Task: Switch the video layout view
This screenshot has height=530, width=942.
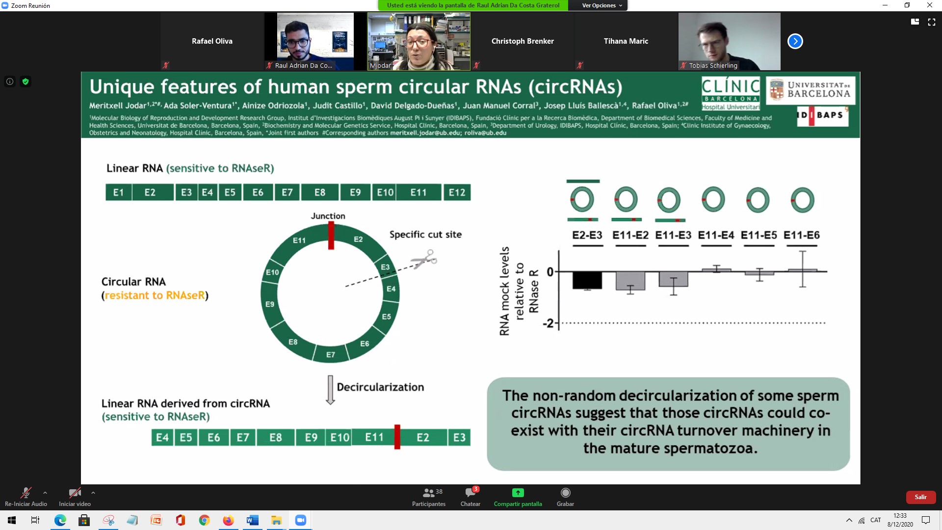Action: [915, 22]
